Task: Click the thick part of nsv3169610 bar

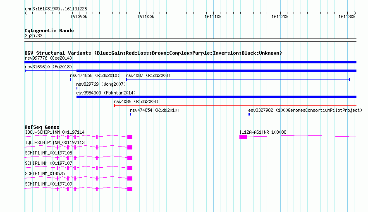Action: [216, 71]
